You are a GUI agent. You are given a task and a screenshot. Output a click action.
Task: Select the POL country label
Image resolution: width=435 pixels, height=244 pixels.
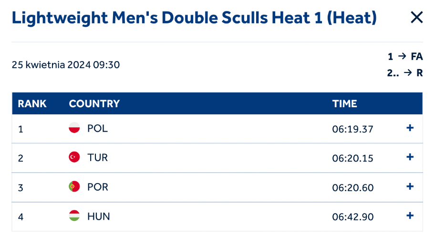[x=97, y=129]
